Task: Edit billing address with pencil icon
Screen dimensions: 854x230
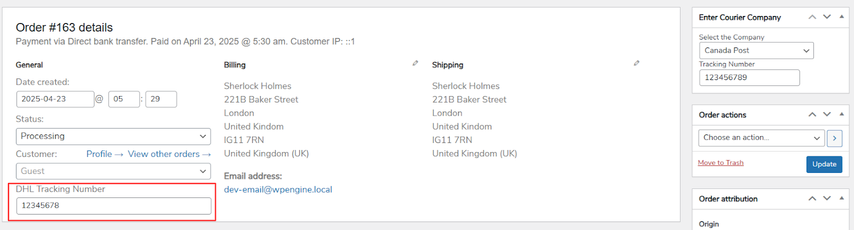Action: coord(415,63)
